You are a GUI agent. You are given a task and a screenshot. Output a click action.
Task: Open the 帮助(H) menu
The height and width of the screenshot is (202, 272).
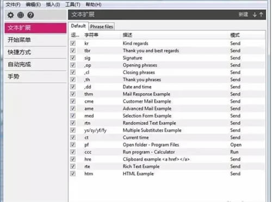point(94,4)
